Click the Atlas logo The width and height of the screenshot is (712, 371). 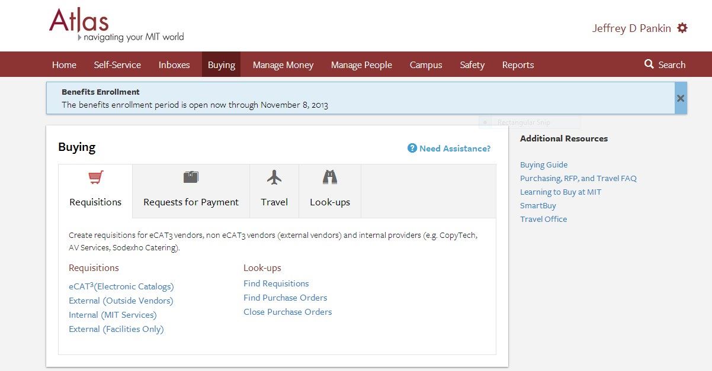[x=79, y=21]
